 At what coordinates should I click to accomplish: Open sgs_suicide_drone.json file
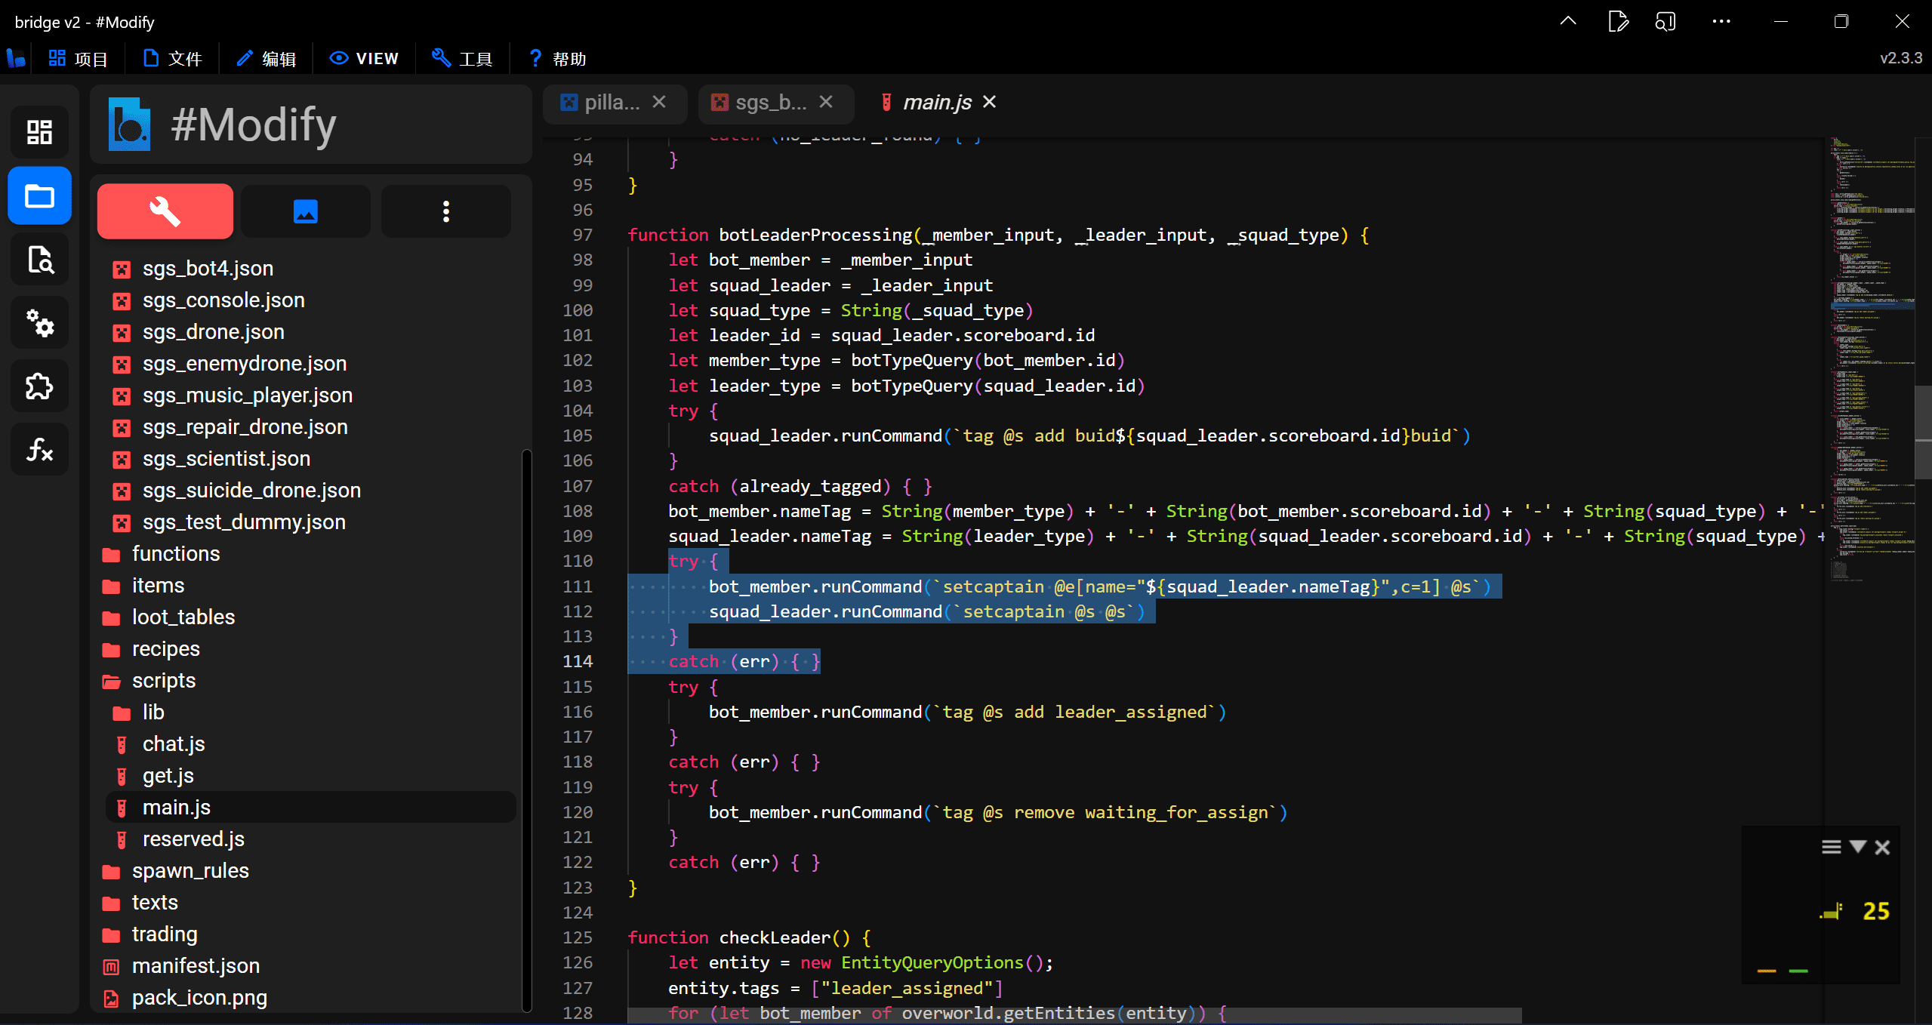310,491
